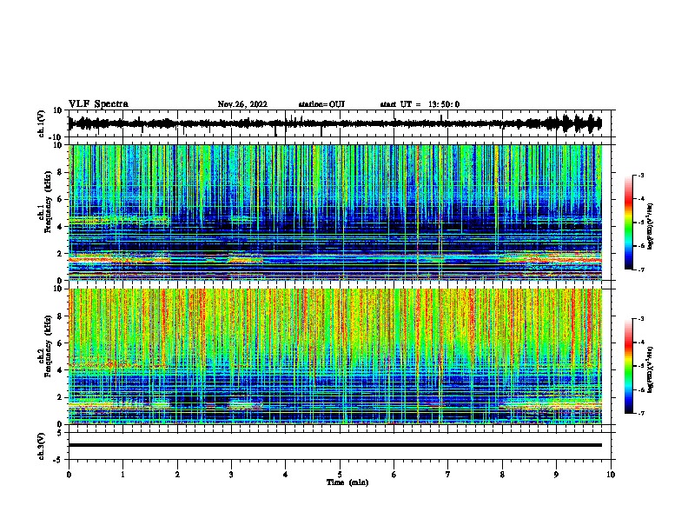Click the "-3" label on ch.1 colorbar

(641, 176)
